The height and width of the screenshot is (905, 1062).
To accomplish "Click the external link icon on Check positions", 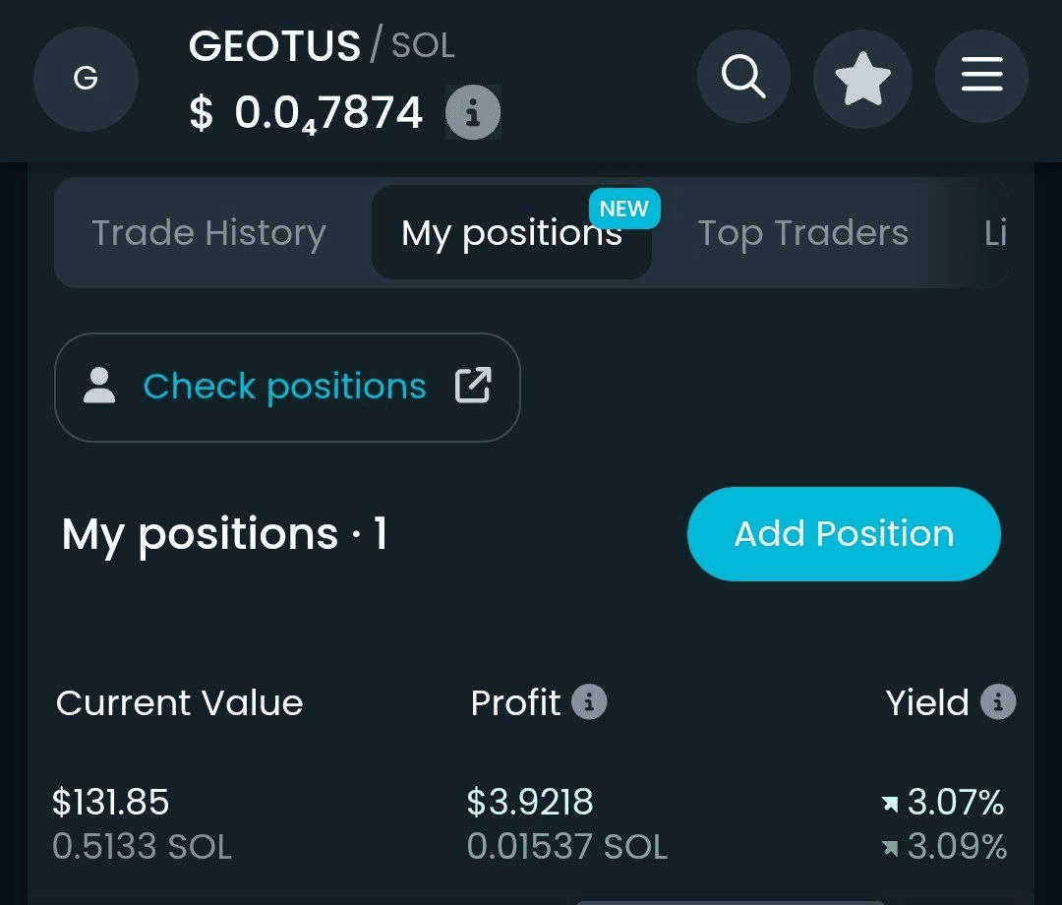I will point(473,386).
